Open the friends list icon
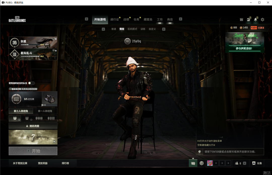This screenshot has width=272, height=175. click(237, 163)
